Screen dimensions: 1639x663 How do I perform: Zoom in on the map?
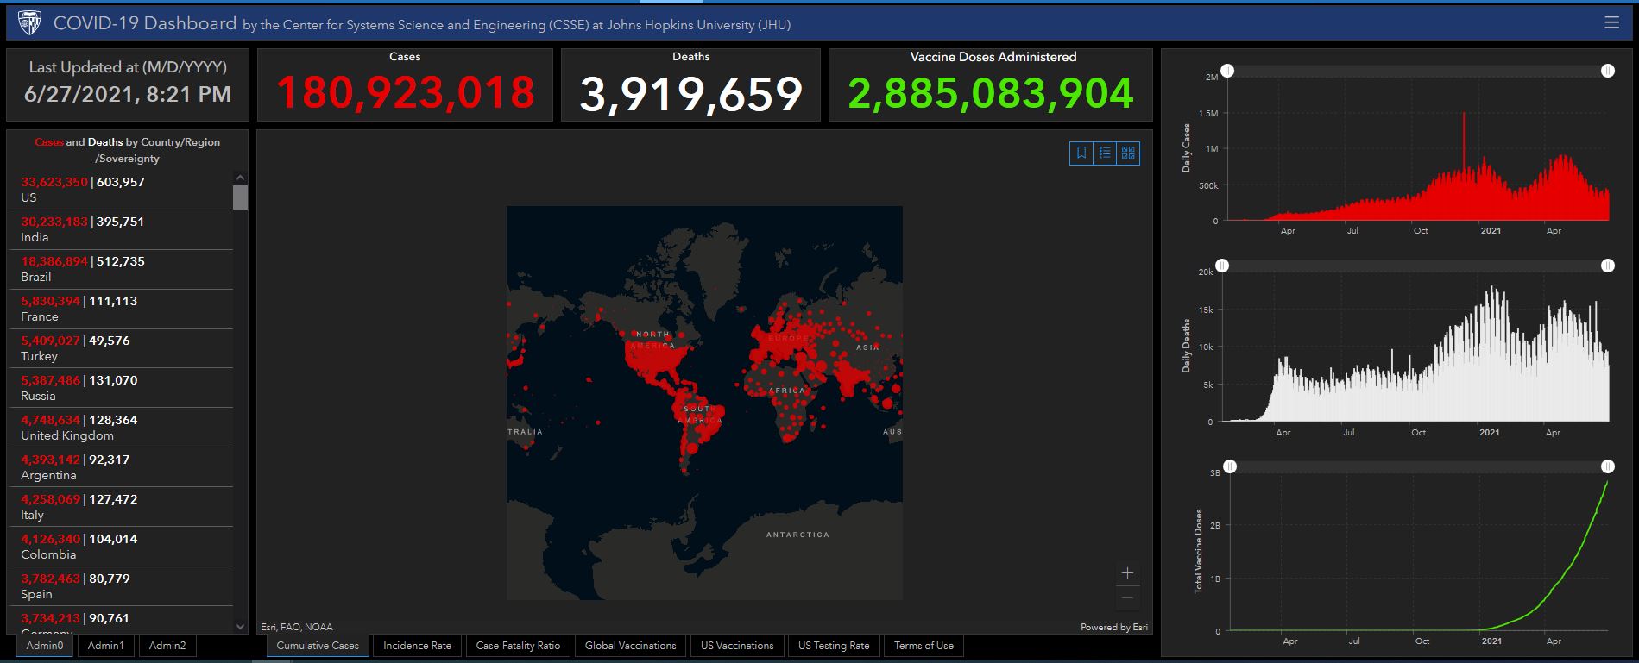[1127, 573]
